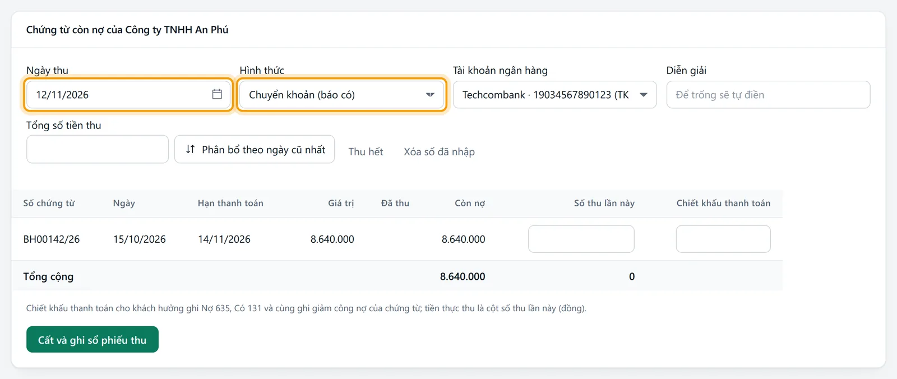
Task: Click the Hạn thanh toán column header
Action: [230, 203]
